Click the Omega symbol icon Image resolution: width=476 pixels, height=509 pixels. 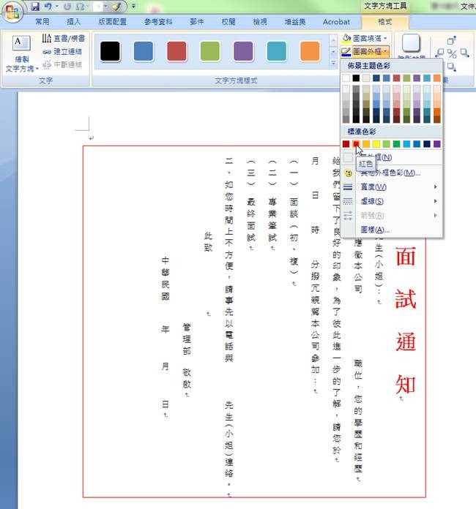coord(79,7)
